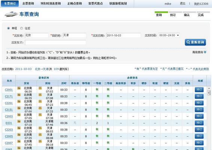
Task: Click the 重新查询 search button
Action: pyautogui.click(x=196, y=42)
